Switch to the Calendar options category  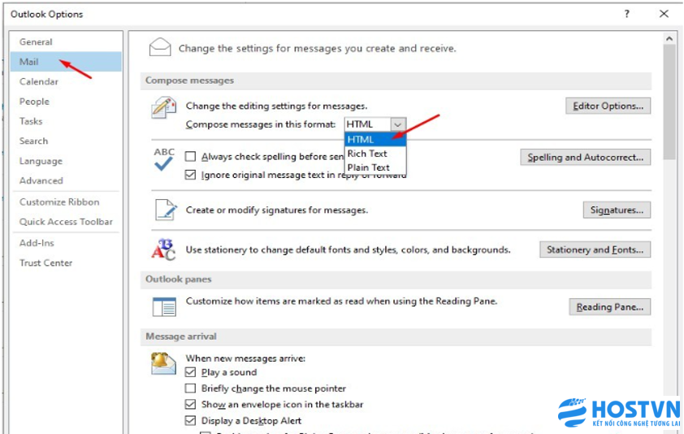point(39,81)
